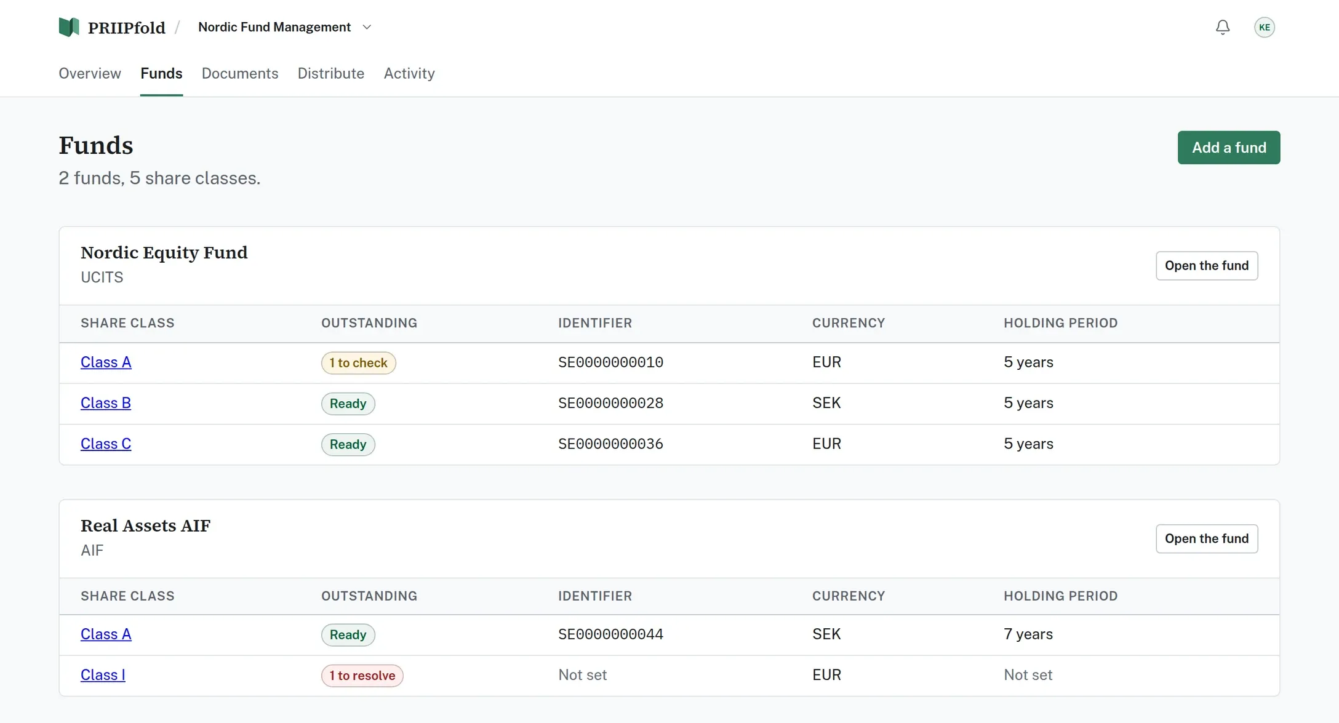Click the PRIIPfold logo icon
This screenshot has height=723, width=1339.
[69, 27]
